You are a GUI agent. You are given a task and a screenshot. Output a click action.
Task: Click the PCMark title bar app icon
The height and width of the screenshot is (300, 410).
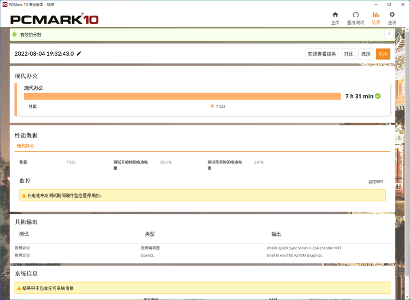click(4, 4)
